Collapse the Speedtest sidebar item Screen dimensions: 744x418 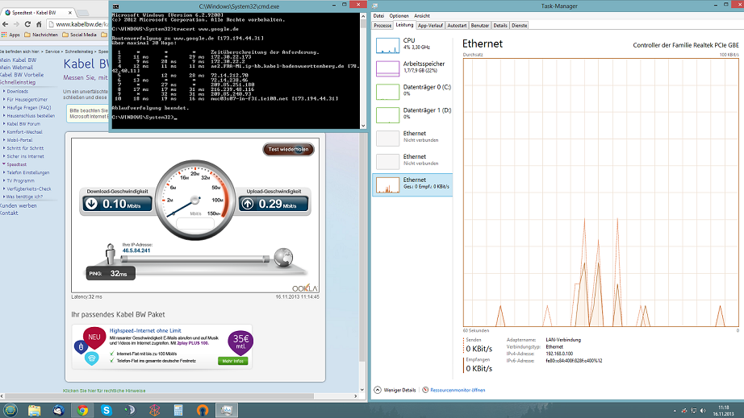(x=16, y=164)
